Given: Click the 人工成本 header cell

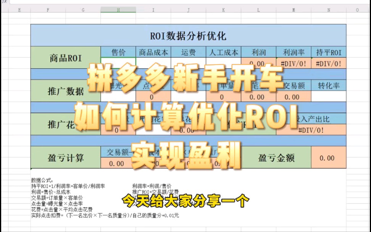Looking at the screenshot, I should click(223, 52).
